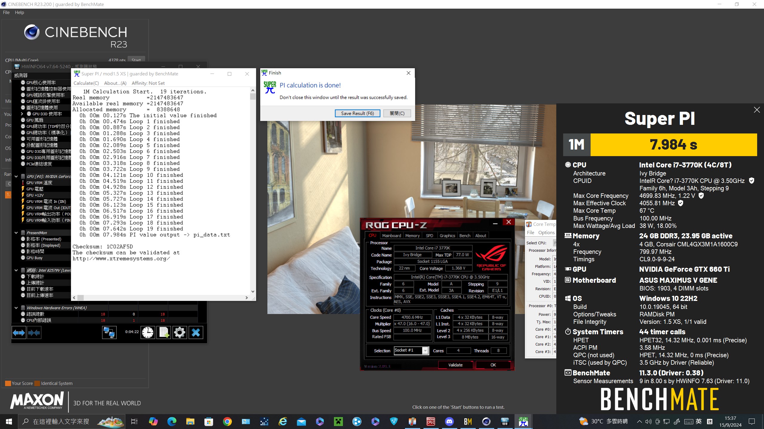
Task: Switch to CPU-Z Mainboard tab
Action: pos(392,236)
